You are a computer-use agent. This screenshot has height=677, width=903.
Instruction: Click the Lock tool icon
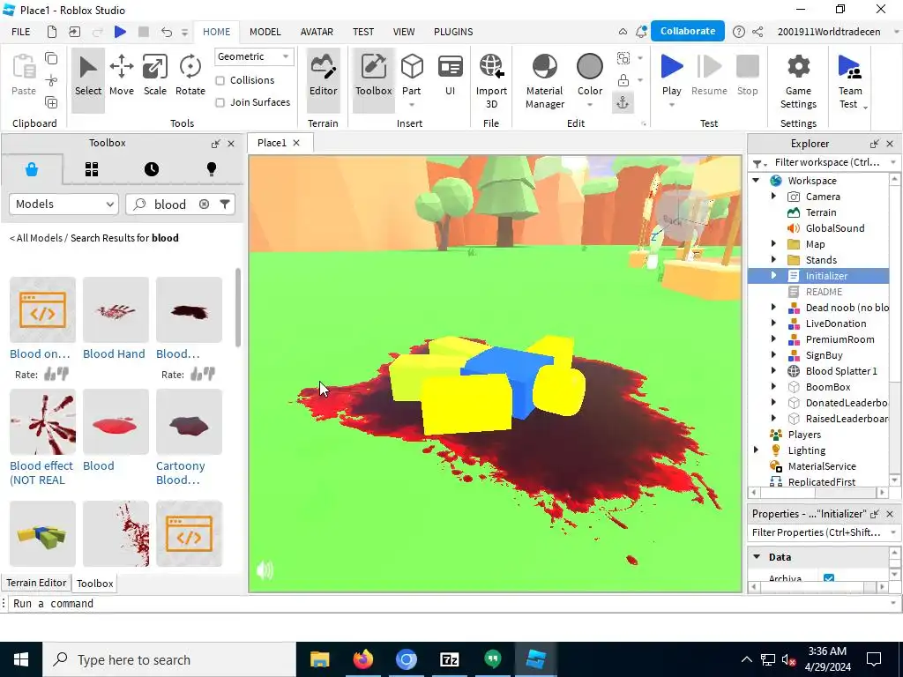(x=623, y=80)
